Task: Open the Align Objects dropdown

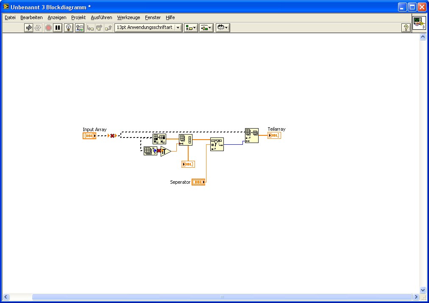Action: tap(191, 28)
